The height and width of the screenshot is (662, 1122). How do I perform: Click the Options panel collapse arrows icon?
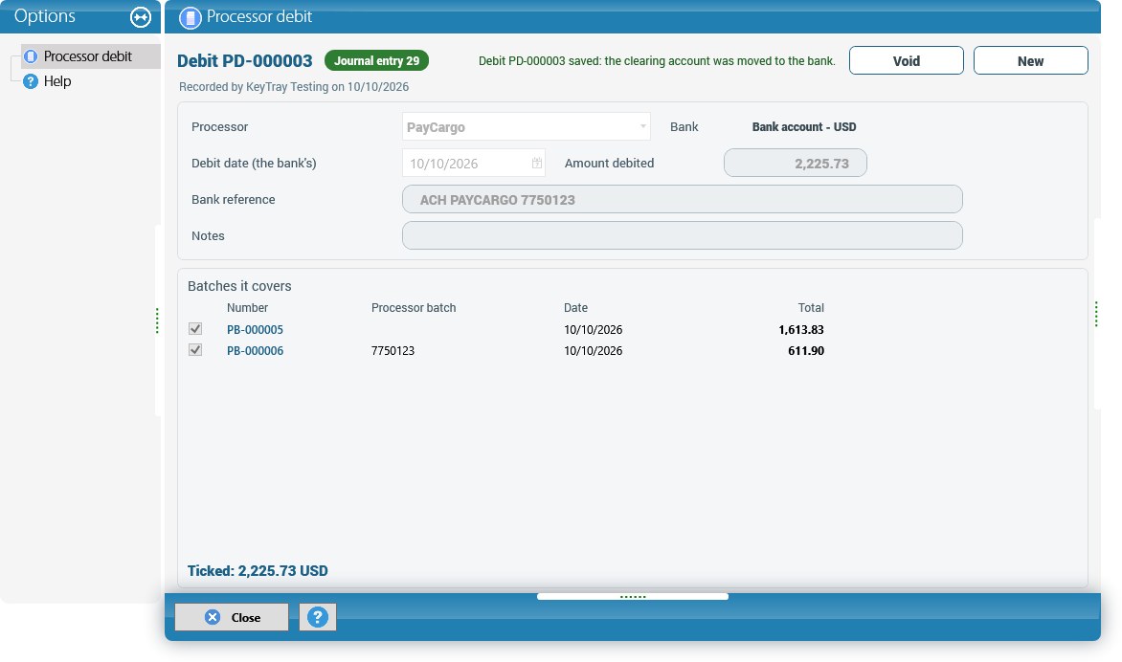pos(140,17)
